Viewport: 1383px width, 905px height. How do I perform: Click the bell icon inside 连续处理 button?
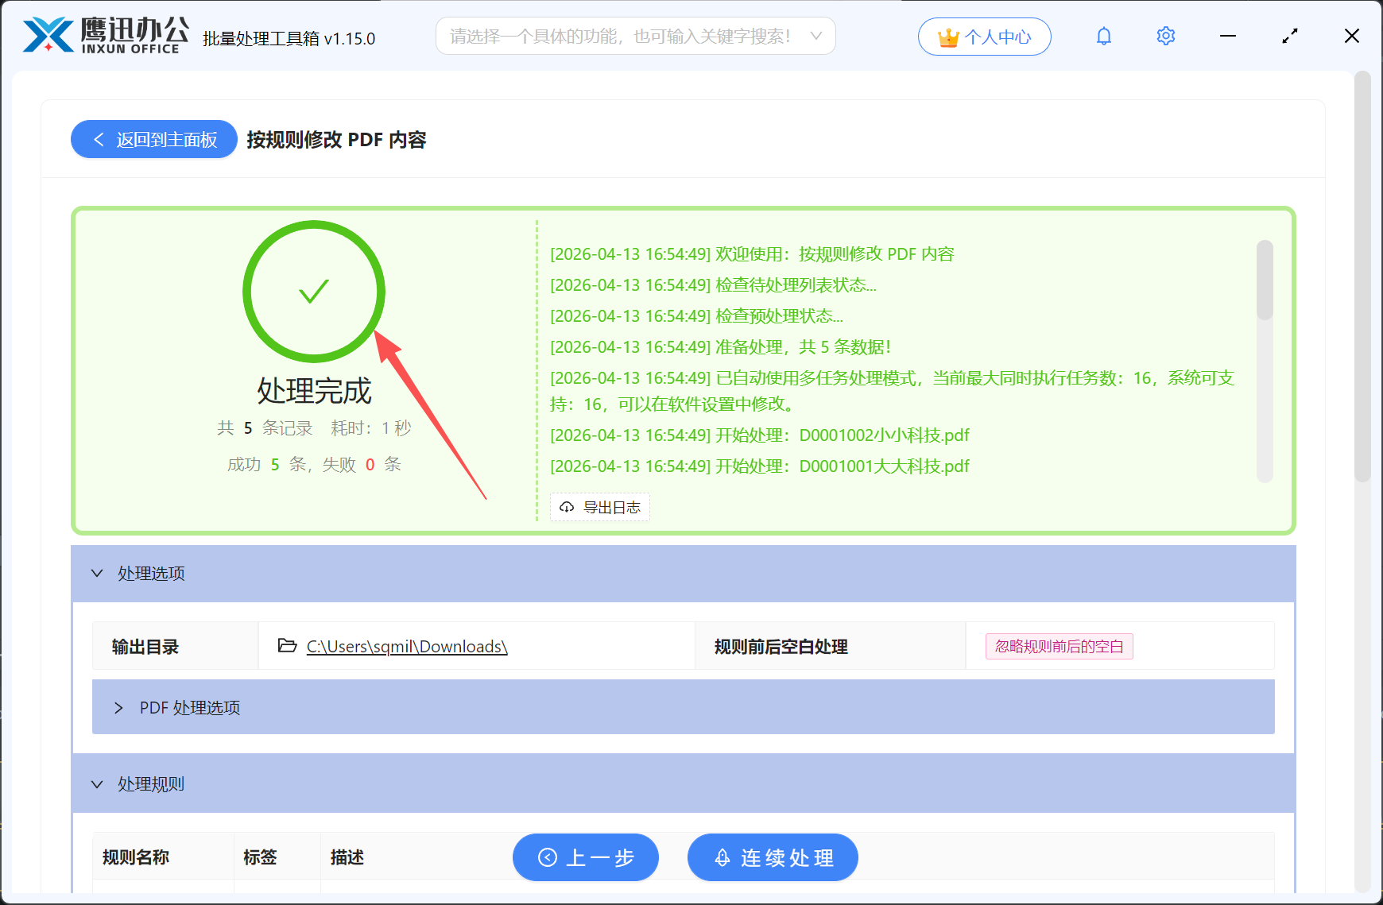722,857
